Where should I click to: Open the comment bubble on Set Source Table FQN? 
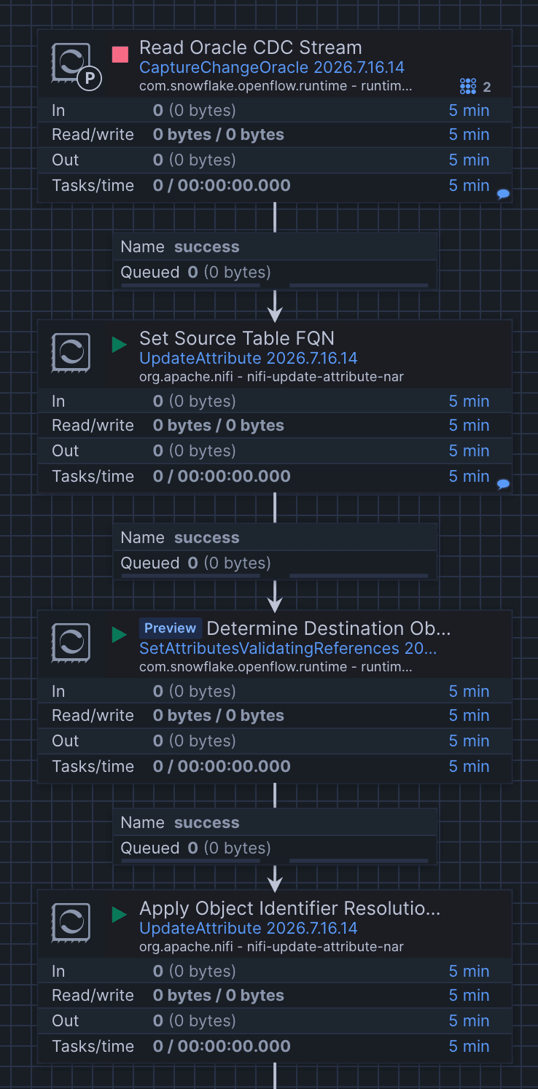(503, 484)
